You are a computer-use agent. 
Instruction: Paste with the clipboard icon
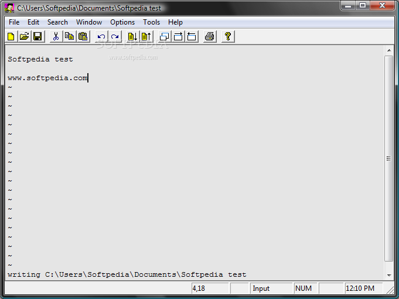(83, 37)
